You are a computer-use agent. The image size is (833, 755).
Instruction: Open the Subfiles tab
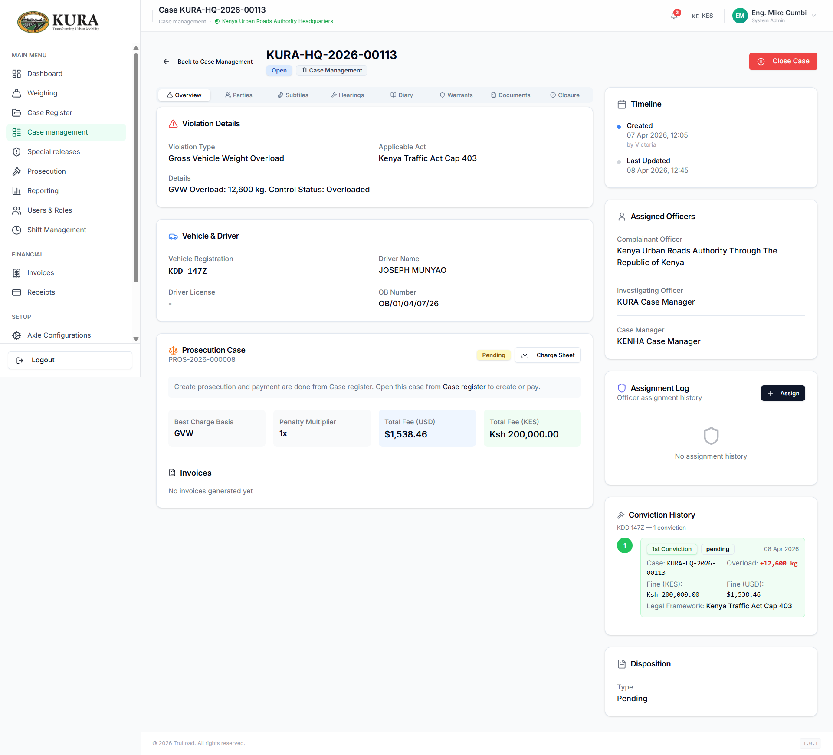point(293,95)
